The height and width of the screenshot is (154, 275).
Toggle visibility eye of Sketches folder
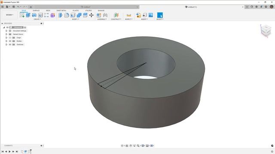10,44
